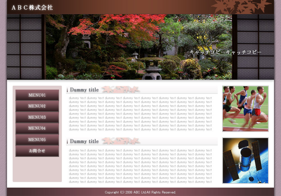
Task: Open the MENU01 navigation button
Action: tap(37, 95)
